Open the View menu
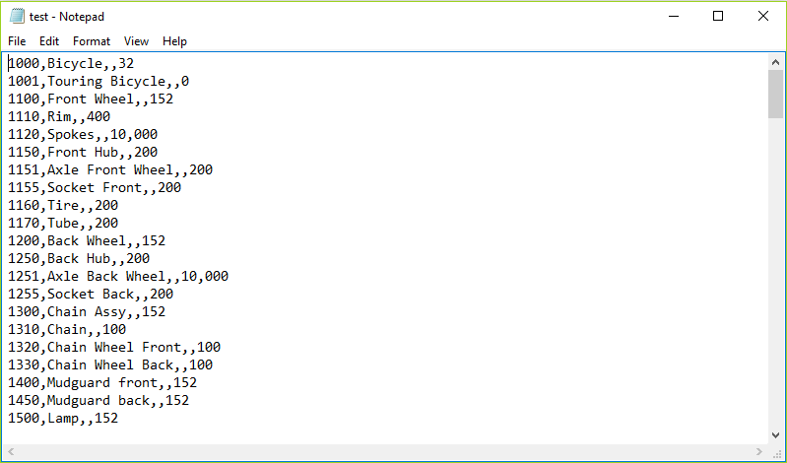This screenshot has width=787, height=463. click(x=136, y=41)
